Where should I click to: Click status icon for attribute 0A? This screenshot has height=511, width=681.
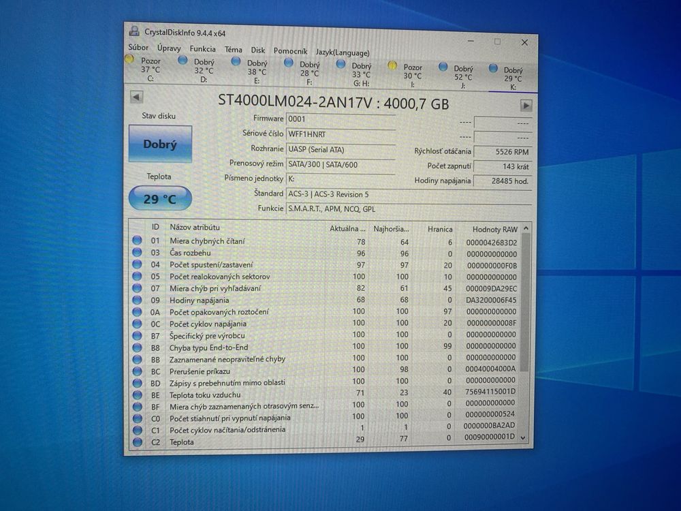tap(138, 311)
